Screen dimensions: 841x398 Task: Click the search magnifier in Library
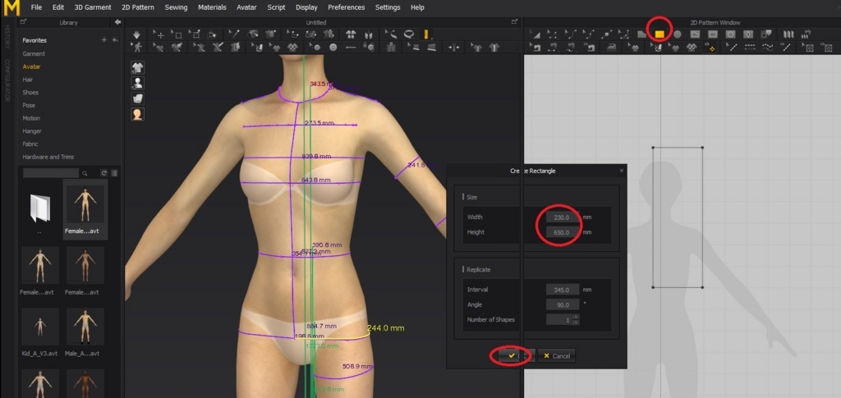[85, 173]
